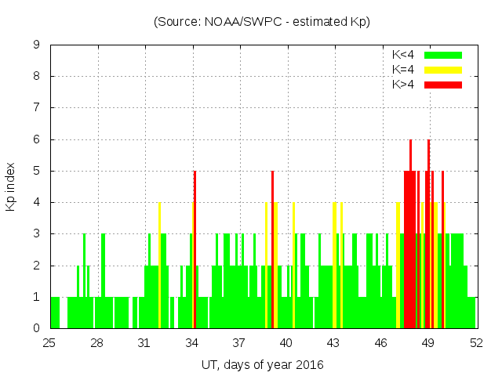
Task: Select the K>4 legend text label
Action: (x=404, y=85)
